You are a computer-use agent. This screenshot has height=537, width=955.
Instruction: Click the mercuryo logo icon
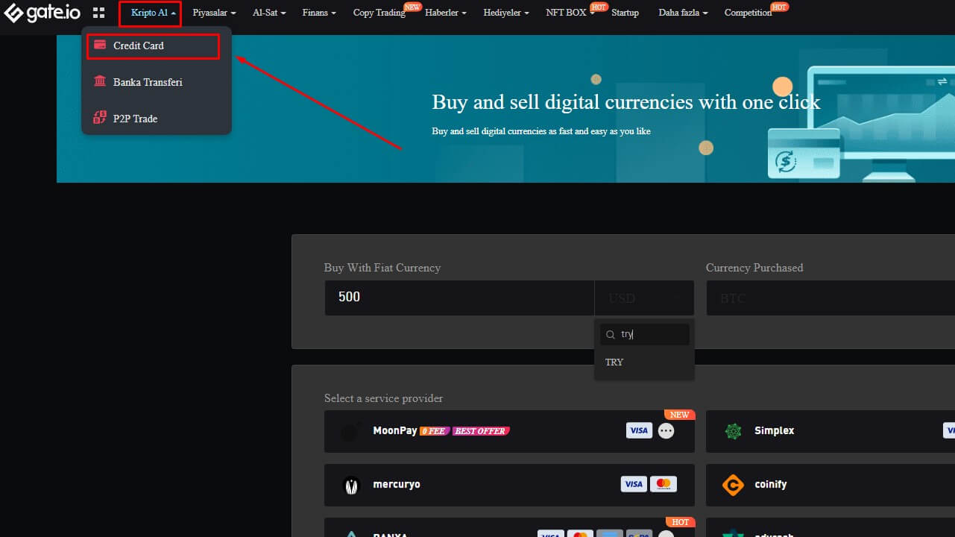[351, 486]
